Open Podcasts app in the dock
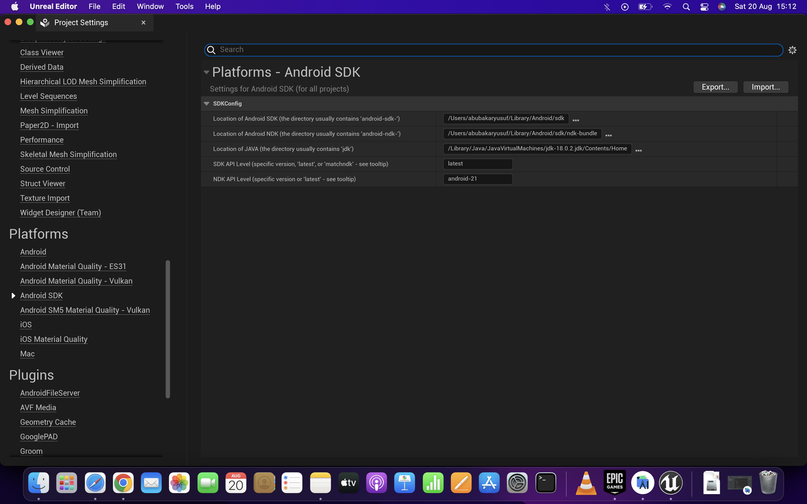807x504 pixels. pos(377,482)
